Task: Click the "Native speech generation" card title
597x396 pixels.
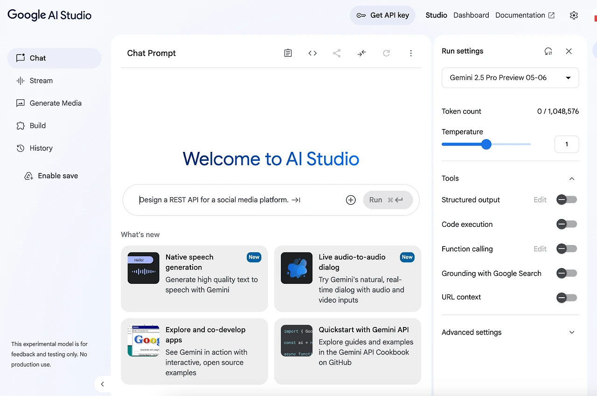Action: [189, 262]
